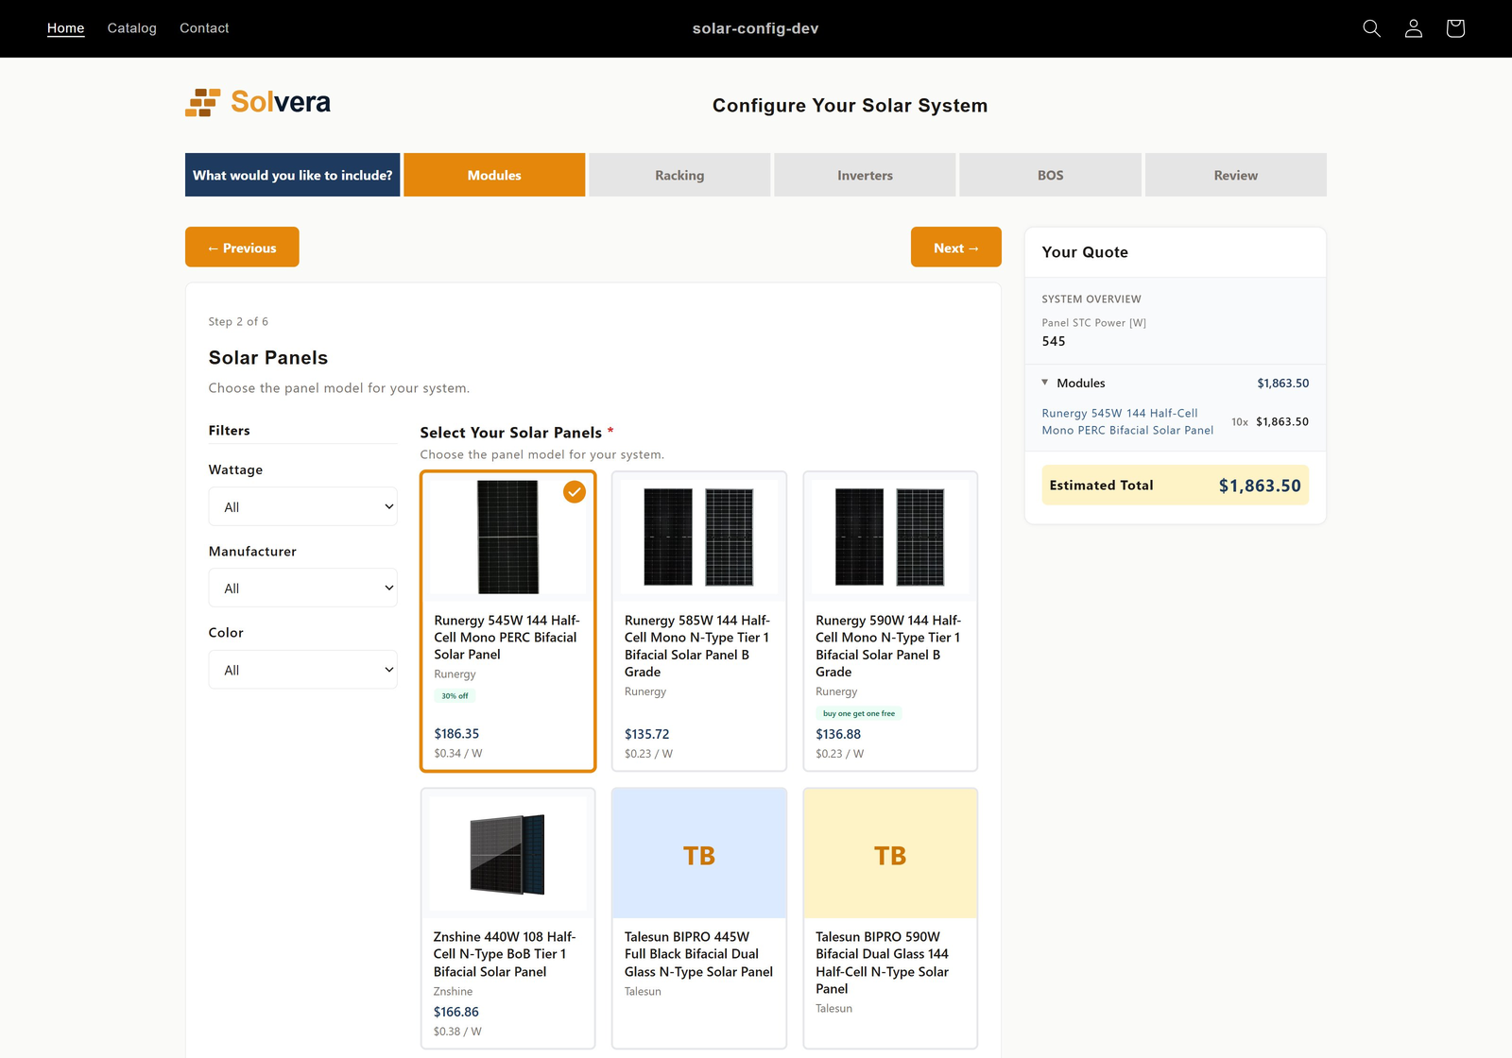The width and height of the screenshot is (1512, 1058).
Task: Click the $135.72 price on Runergy 585W
Action: tap(646, 734)
